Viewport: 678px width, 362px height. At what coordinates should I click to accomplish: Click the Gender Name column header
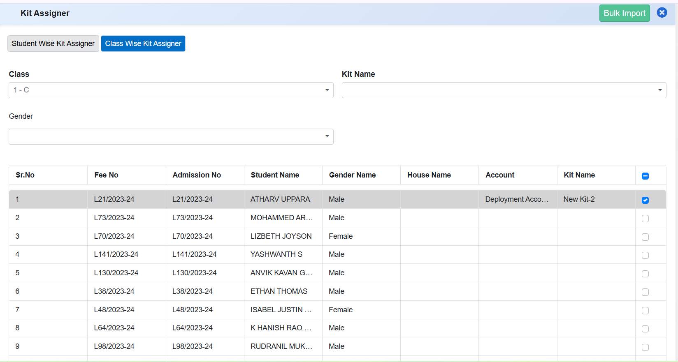[x=352, y=175]
